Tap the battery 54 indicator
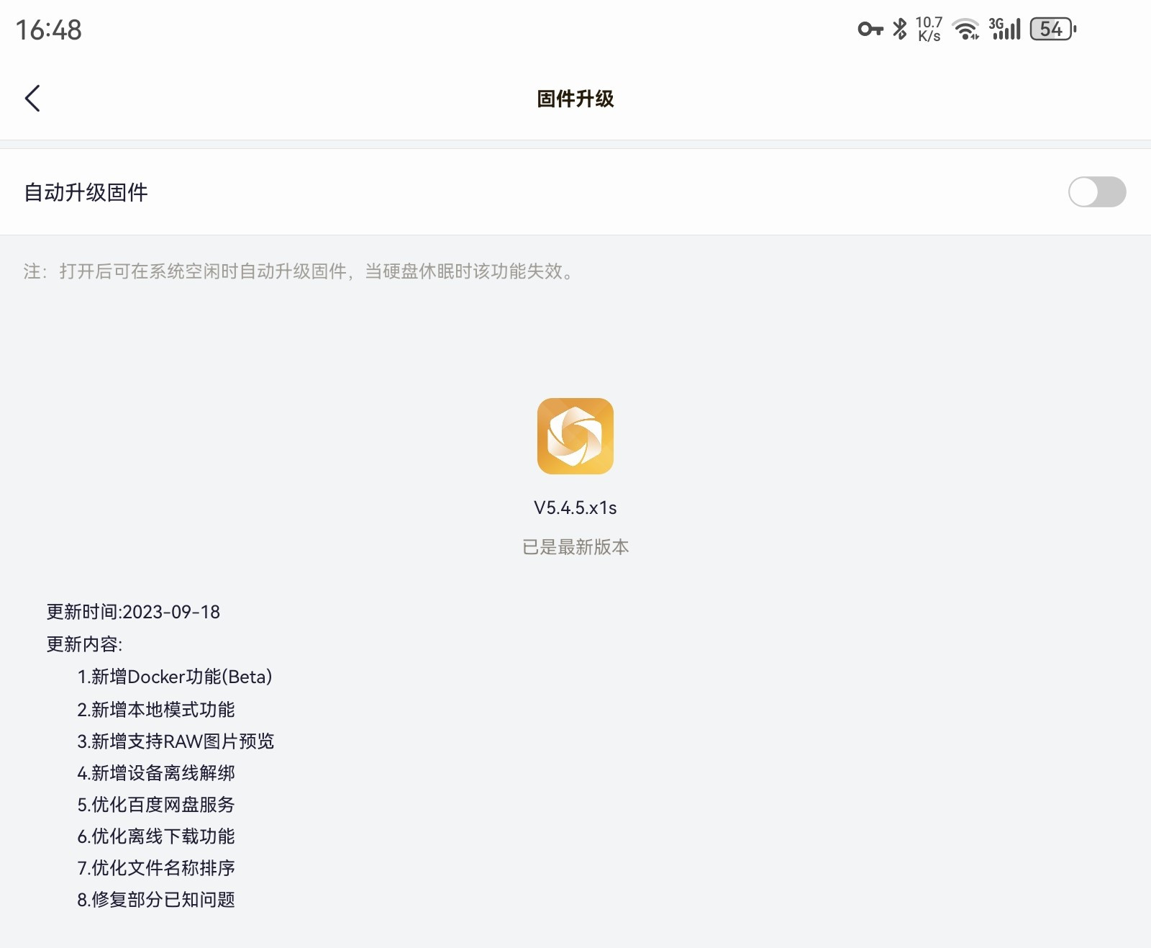The height and width of the screenshot is (948, 1151). 1053,29
